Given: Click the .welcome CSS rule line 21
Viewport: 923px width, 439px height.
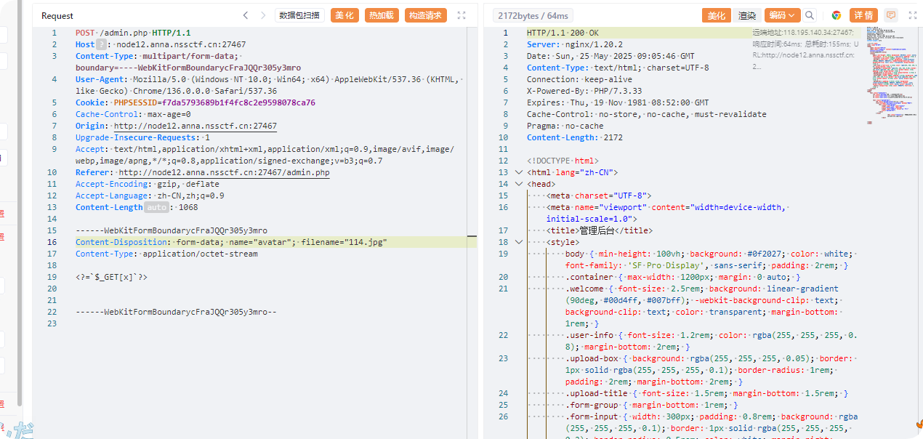Looking at the screenshot, I should tap(704, 307).
